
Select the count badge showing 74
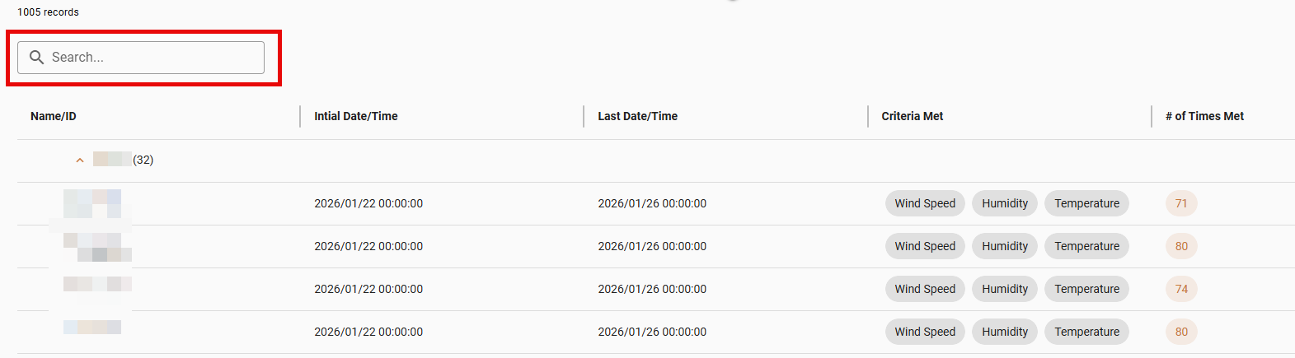pyautogui.click(x=1181, y=289)
